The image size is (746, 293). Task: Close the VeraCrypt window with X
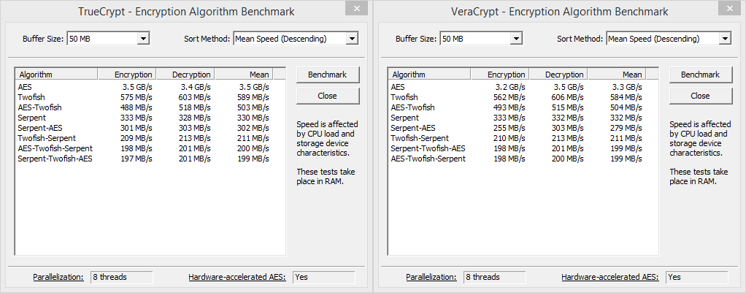pos(731,8)
